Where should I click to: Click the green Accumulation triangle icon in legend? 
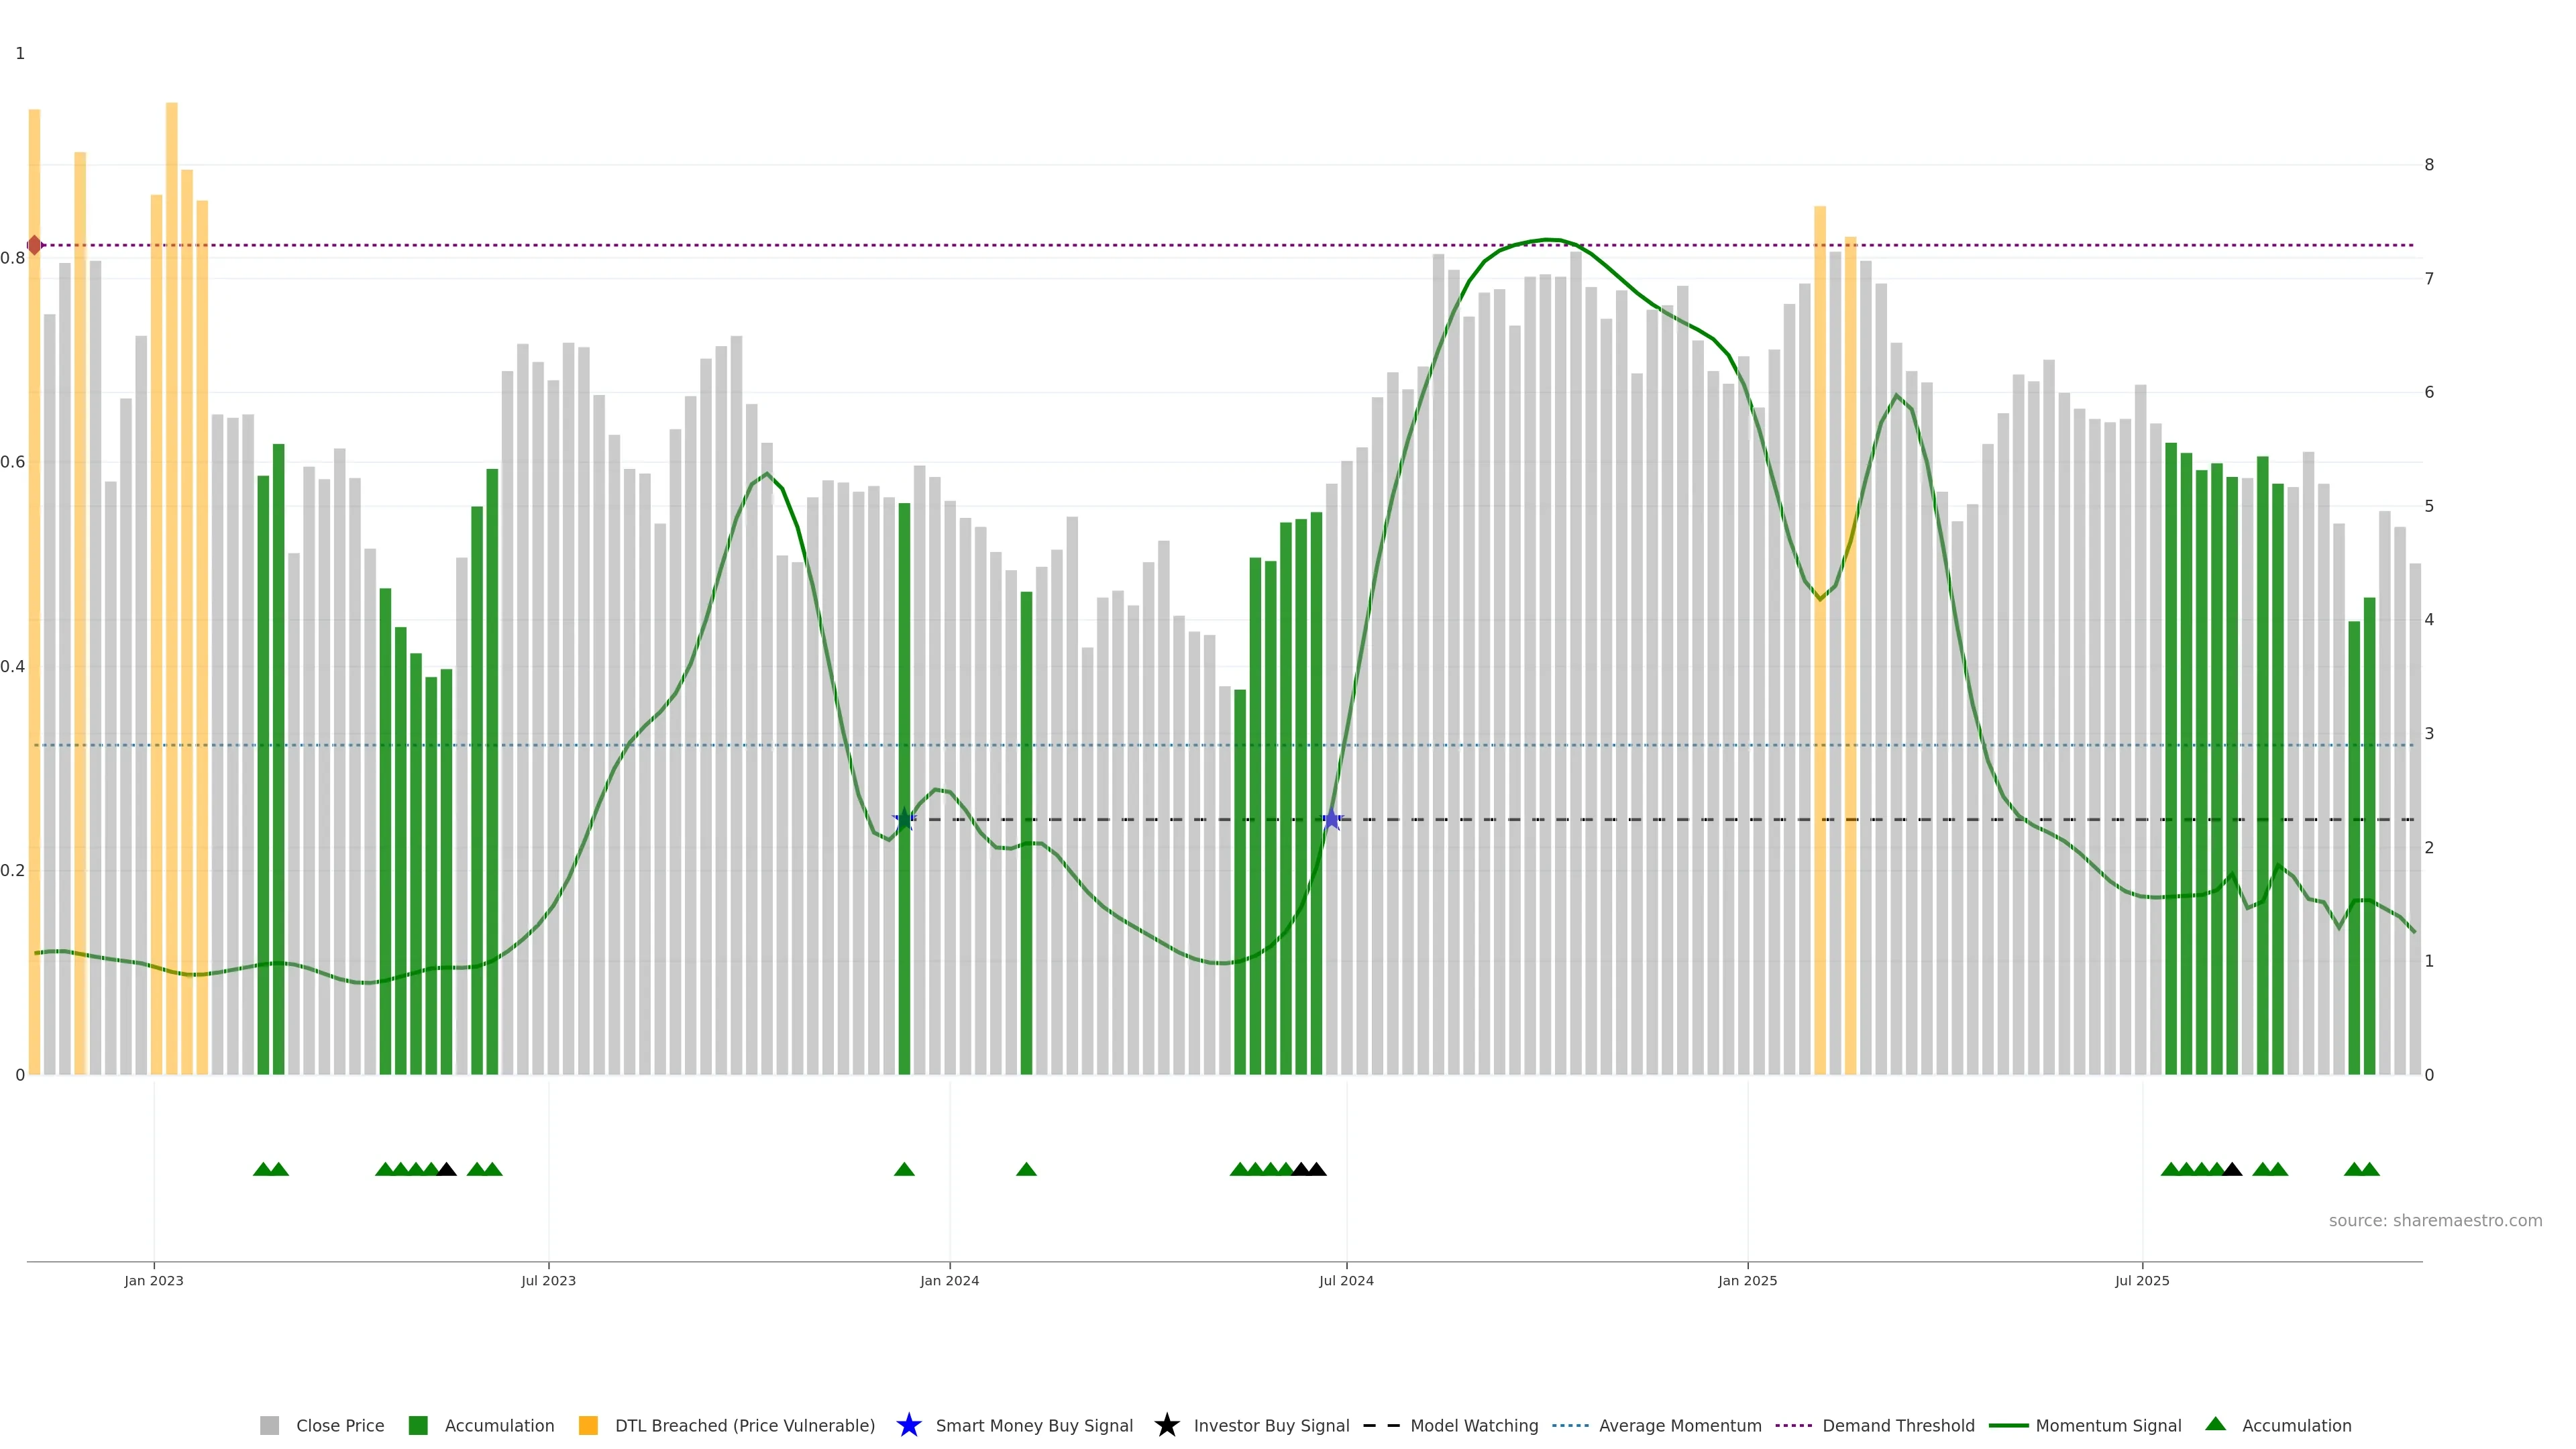[2215, 1424]
